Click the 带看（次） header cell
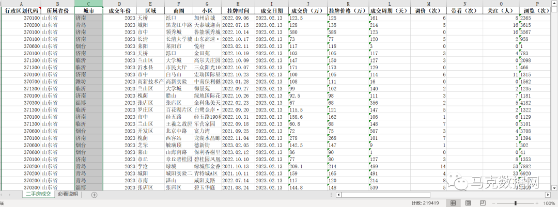 pos(465,11)
